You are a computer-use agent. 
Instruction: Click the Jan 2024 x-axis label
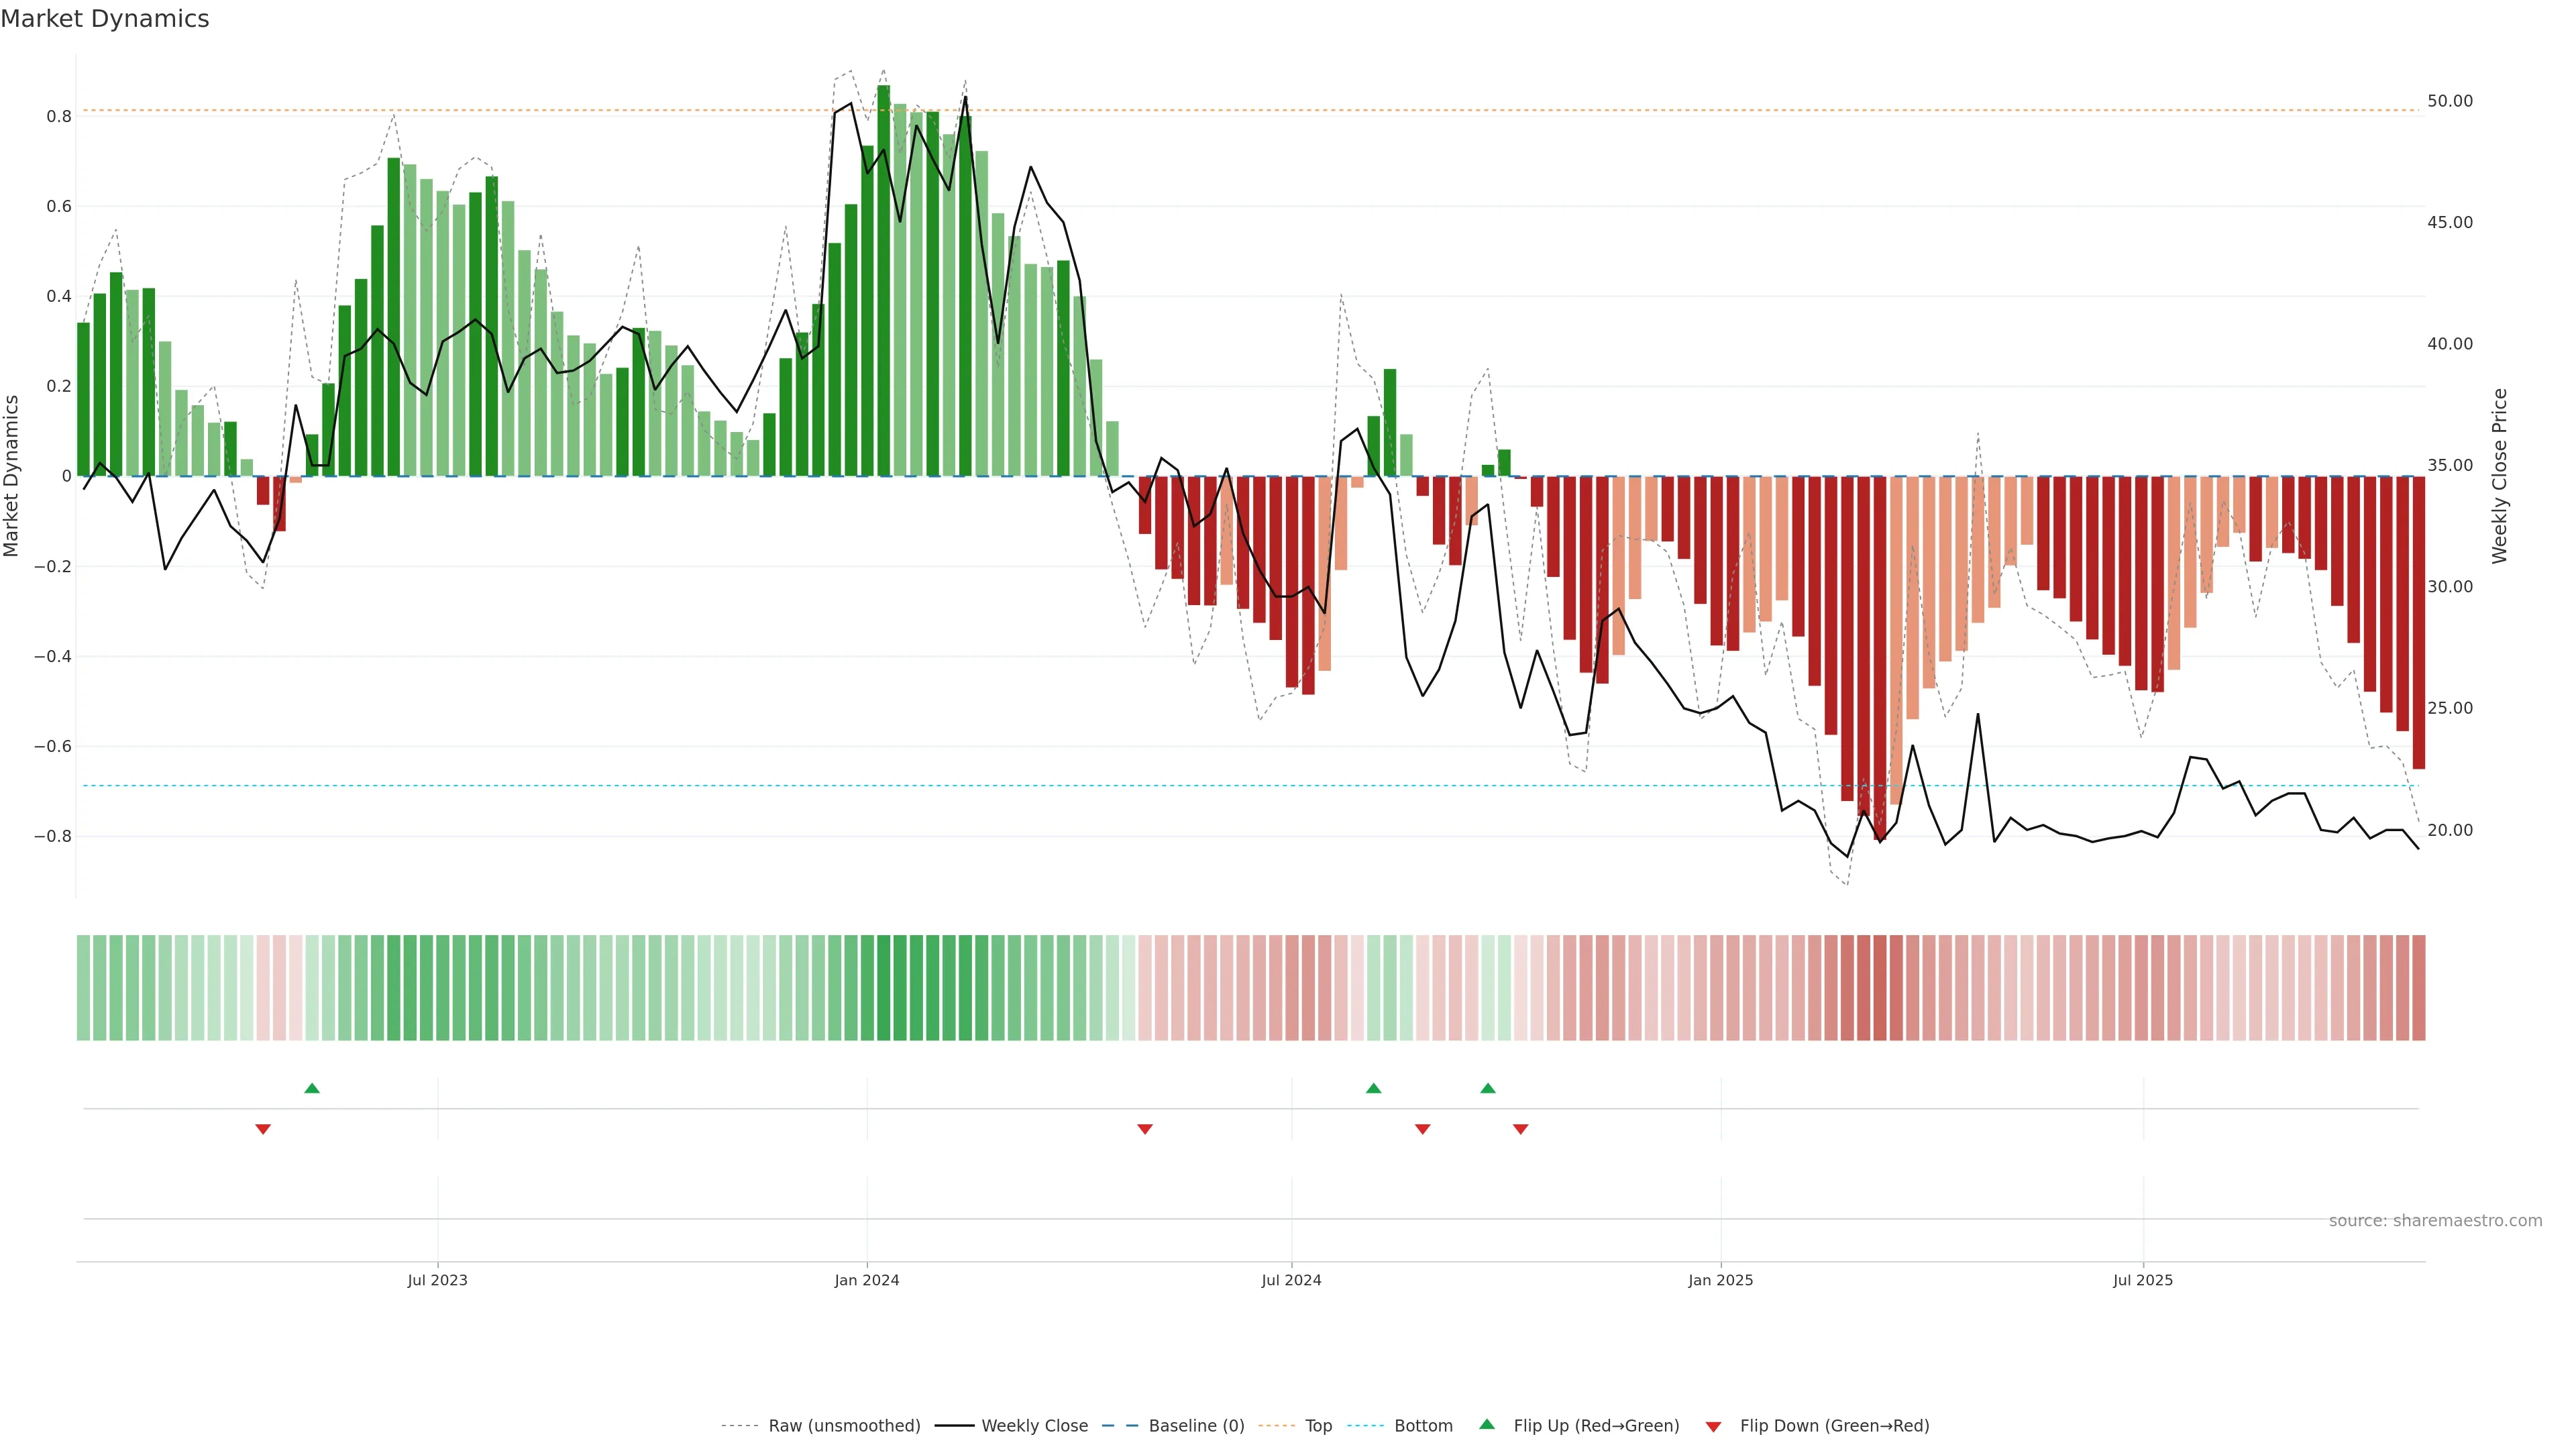point(867,1280)
